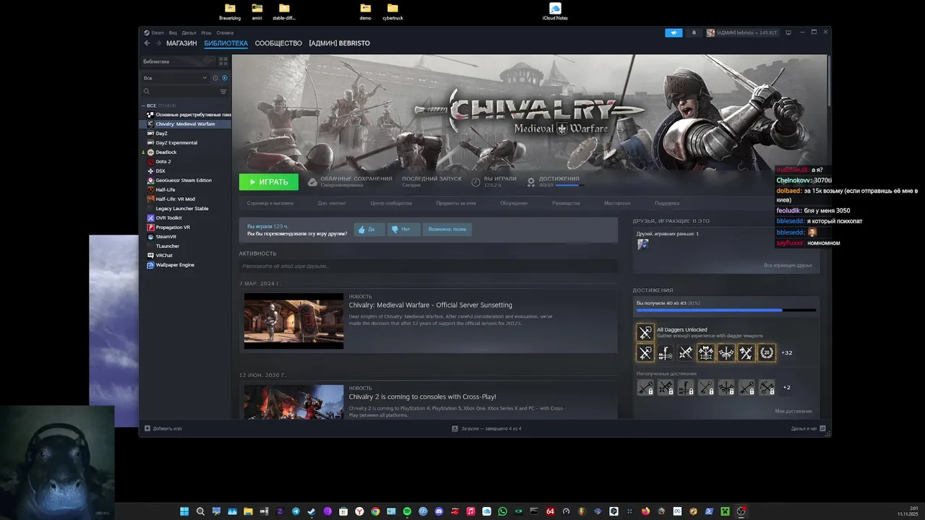Open the Spotify icon on the taskbar
This screenshot has width=925, height=520.
coord(407,511)
